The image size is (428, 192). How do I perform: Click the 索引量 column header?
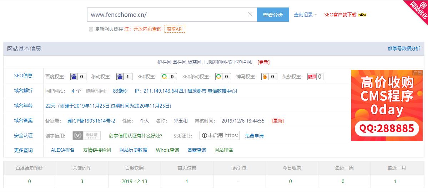pyautogui.click(x=240, y=168)
